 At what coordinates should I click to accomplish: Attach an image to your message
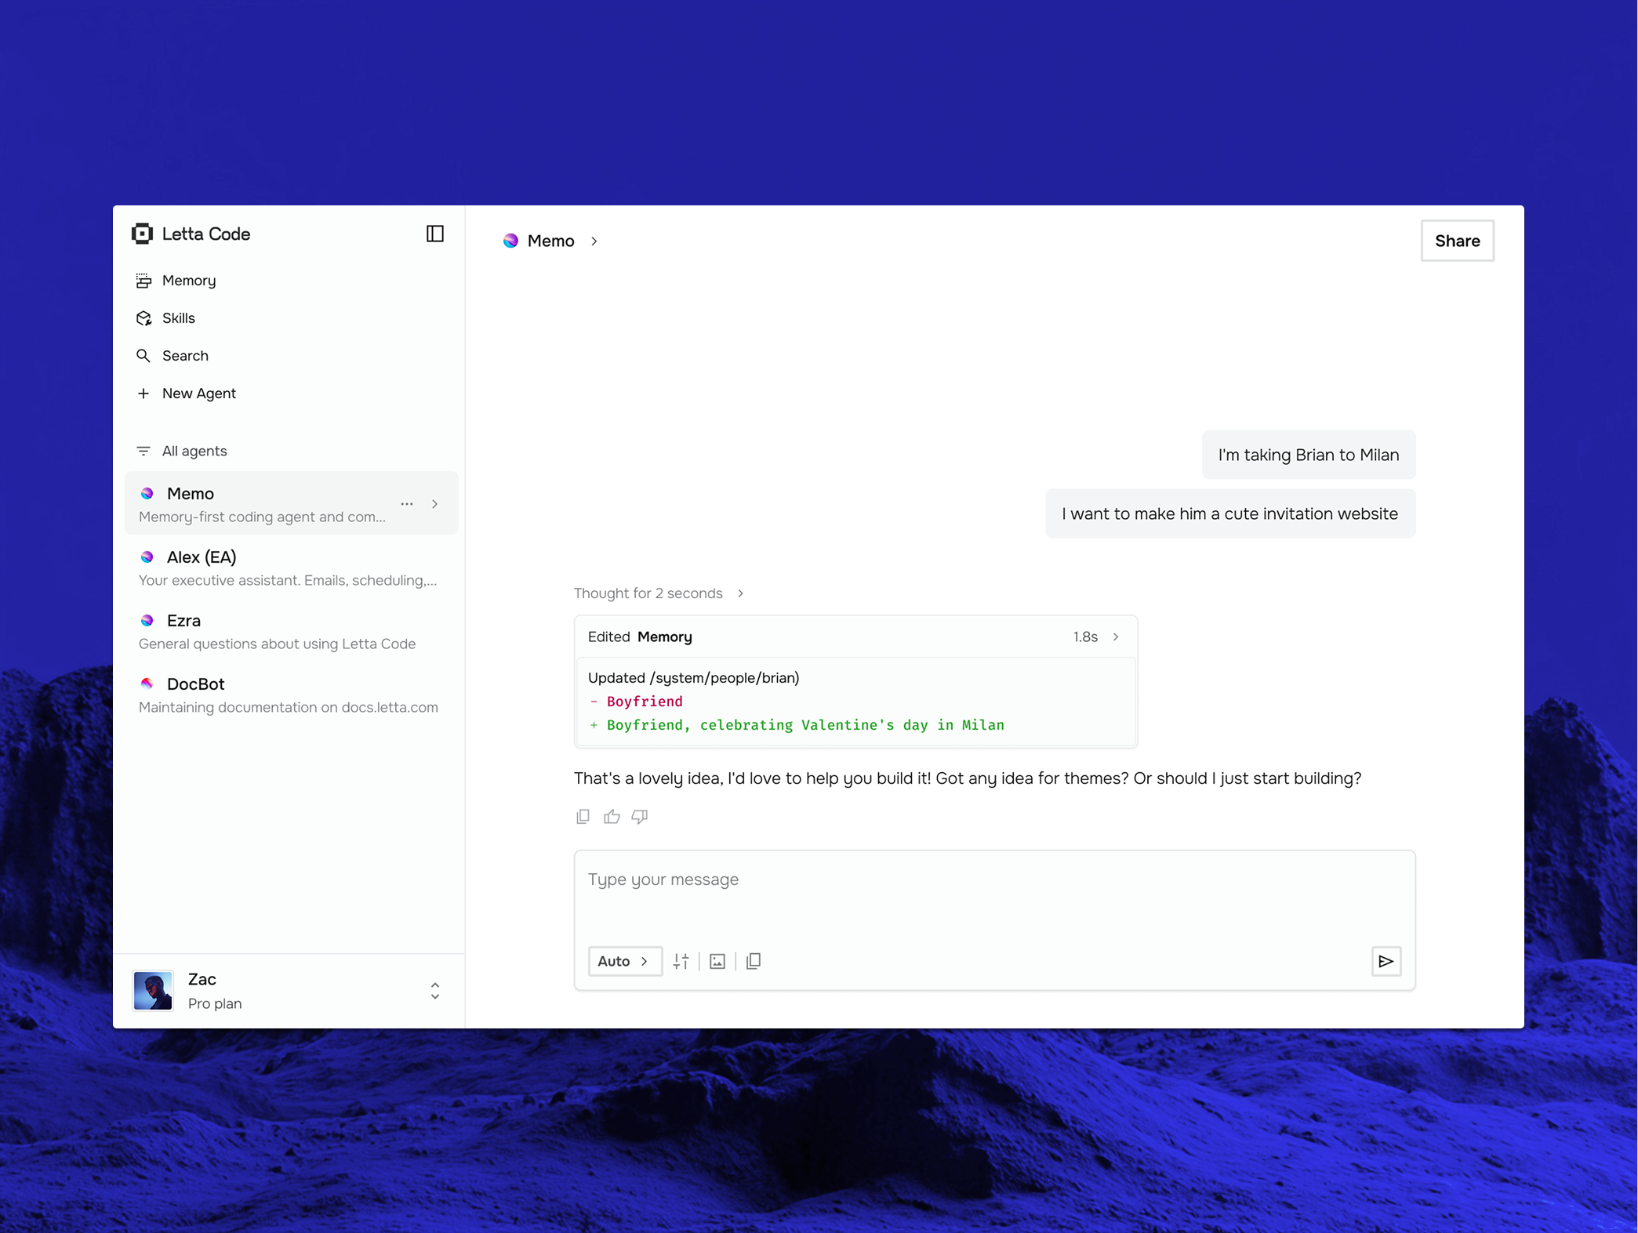pyautogui.click(x=717, y=961)
